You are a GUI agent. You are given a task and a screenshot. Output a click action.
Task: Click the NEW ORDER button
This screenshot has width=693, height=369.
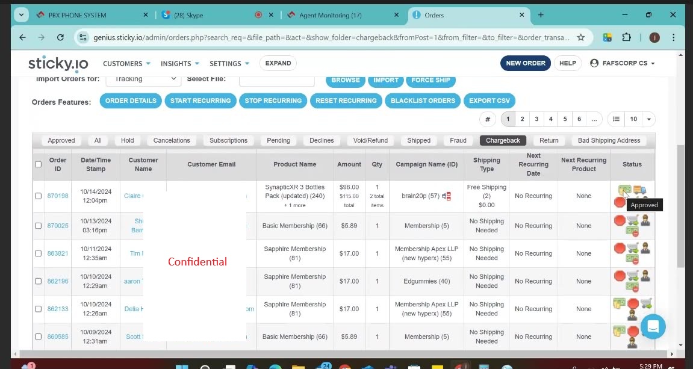[x=526, y=63]
